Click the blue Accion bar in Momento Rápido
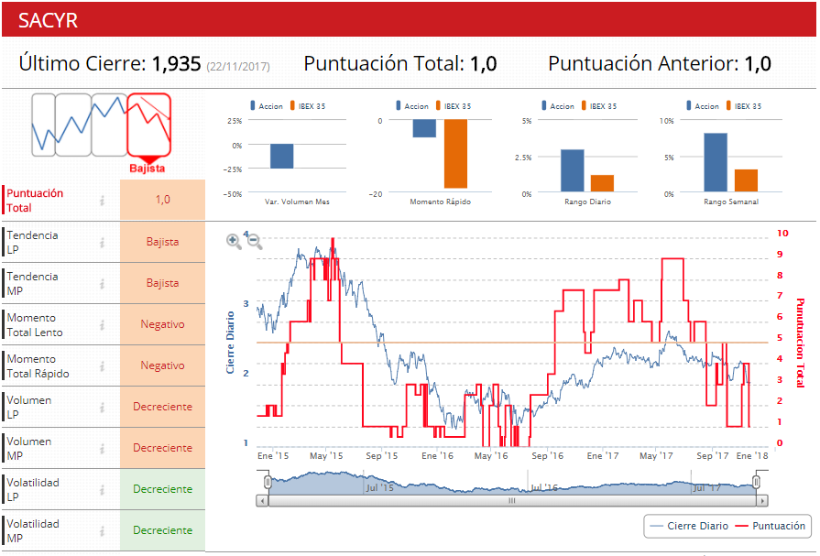 424,128
